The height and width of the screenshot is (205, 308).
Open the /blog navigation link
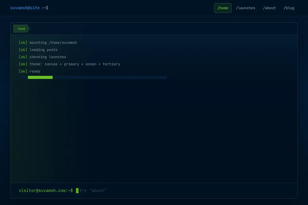289,8
